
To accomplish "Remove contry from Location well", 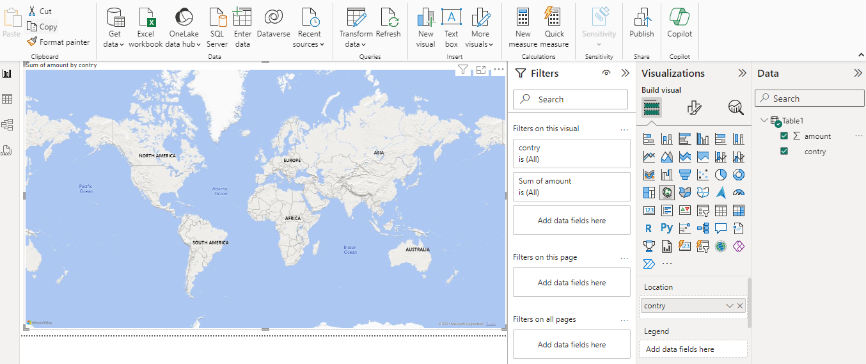I will point(740,306).
